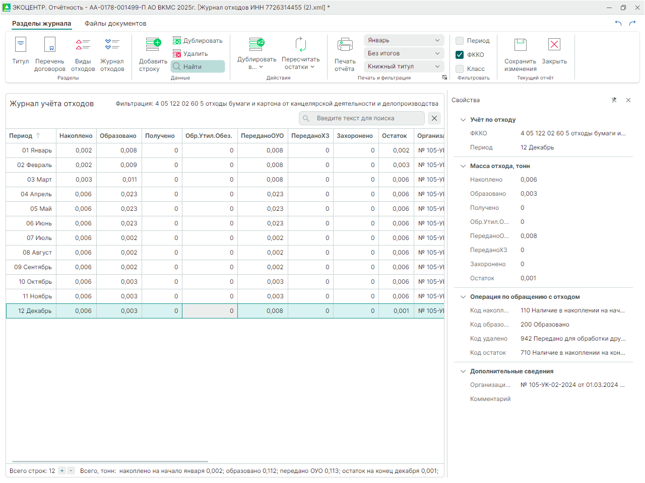Pin the Свойства panel

[614, 100]
